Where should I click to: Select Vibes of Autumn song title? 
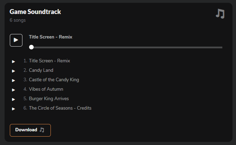tap(46, 89)
